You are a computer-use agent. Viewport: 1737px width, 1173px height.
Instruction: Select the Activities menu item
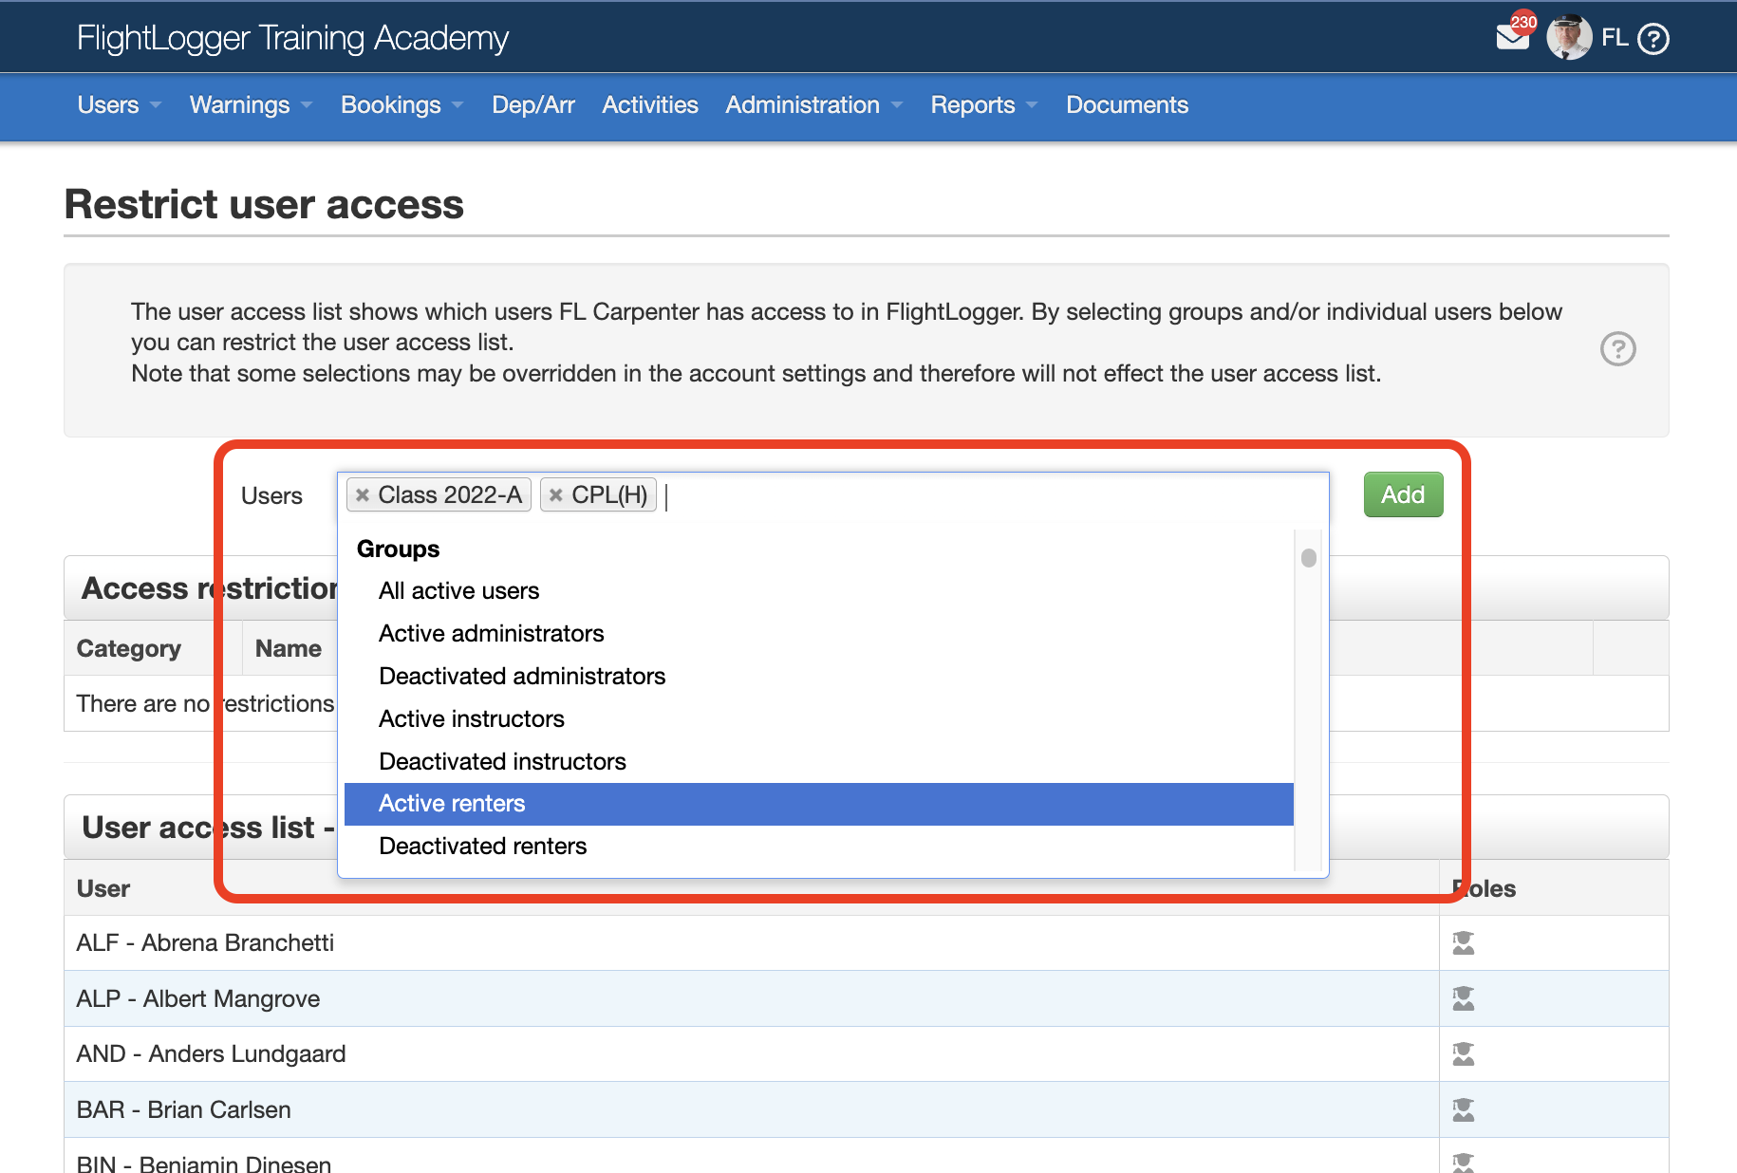pos(649,105)
